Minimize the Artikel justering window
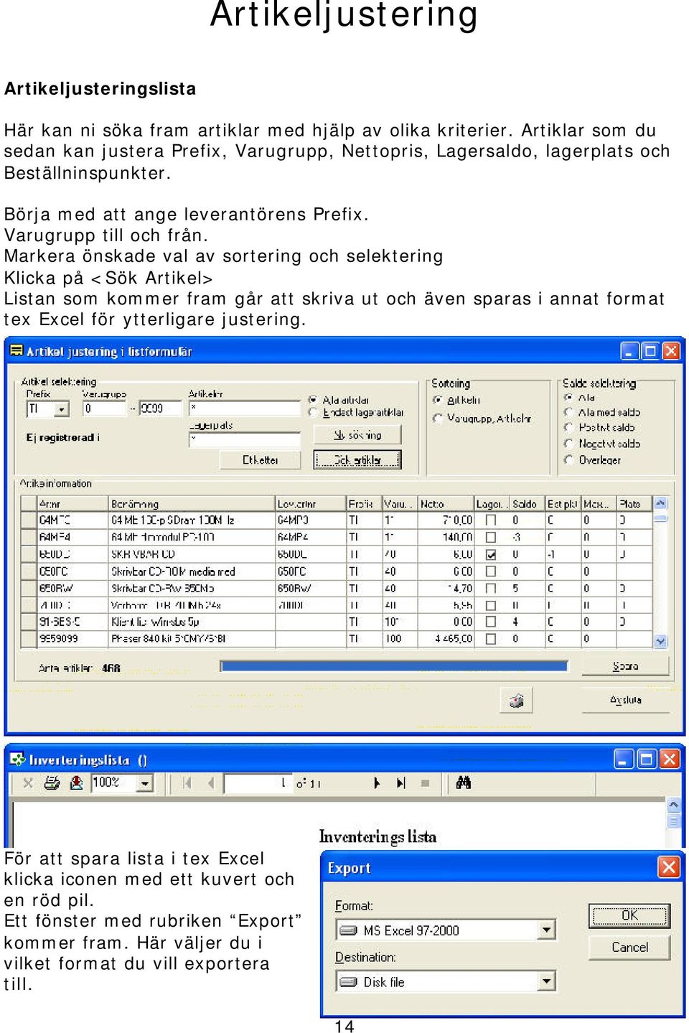The image size is (689, 1033). click(x=629, y=351)
